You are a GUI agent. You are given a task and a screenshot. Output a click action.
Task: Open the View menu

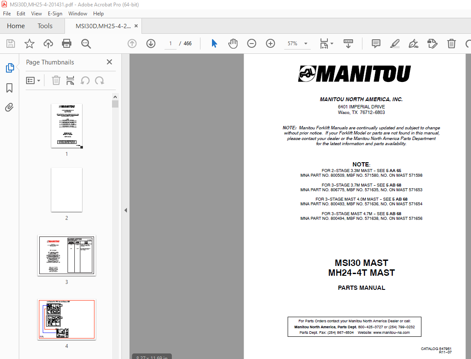click(36, 14)
